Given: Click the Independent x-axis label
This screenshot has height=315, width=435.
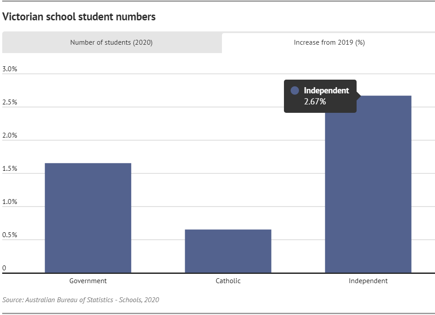Looking at the screenshot, I should click(368, 281).
